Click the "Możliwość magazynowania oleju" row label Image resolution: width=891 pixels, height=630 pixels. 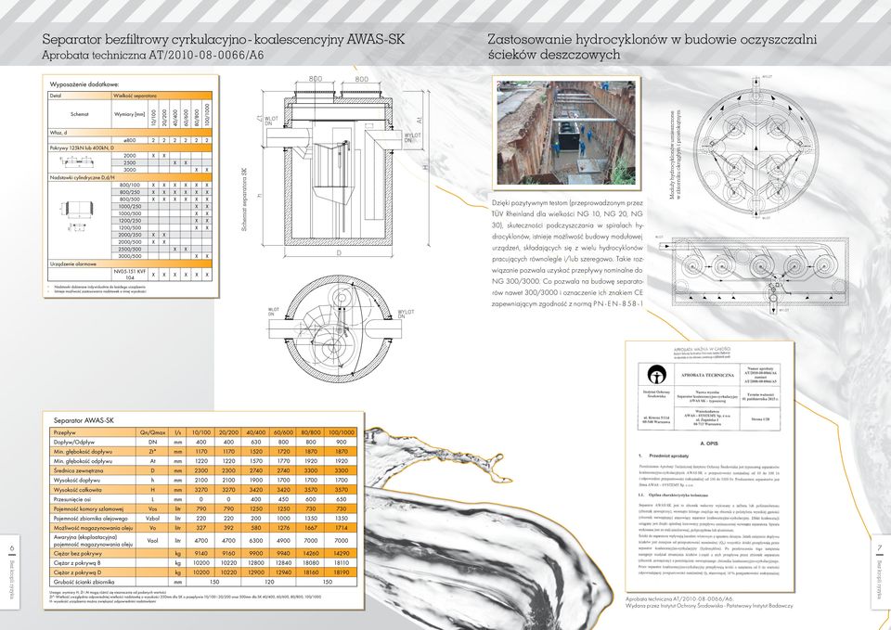(93, 528)
